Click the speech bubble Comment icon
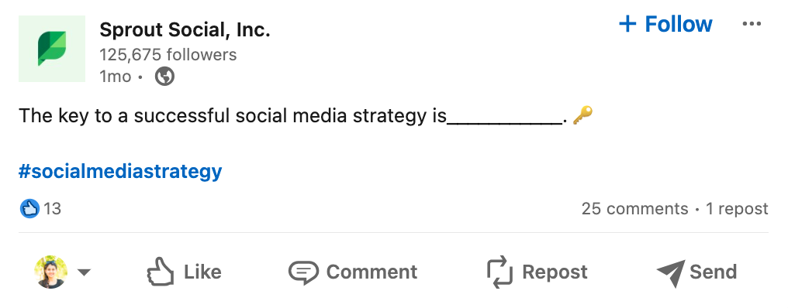The width and height of the screenshot is (788, 308). click(x=303, y=272)
